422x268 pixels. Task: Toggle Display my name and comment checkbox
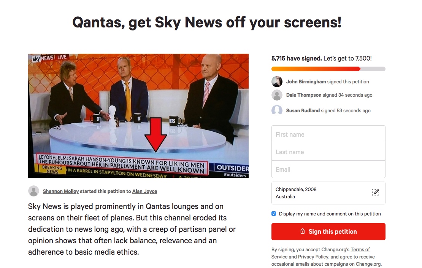(274, 214)
